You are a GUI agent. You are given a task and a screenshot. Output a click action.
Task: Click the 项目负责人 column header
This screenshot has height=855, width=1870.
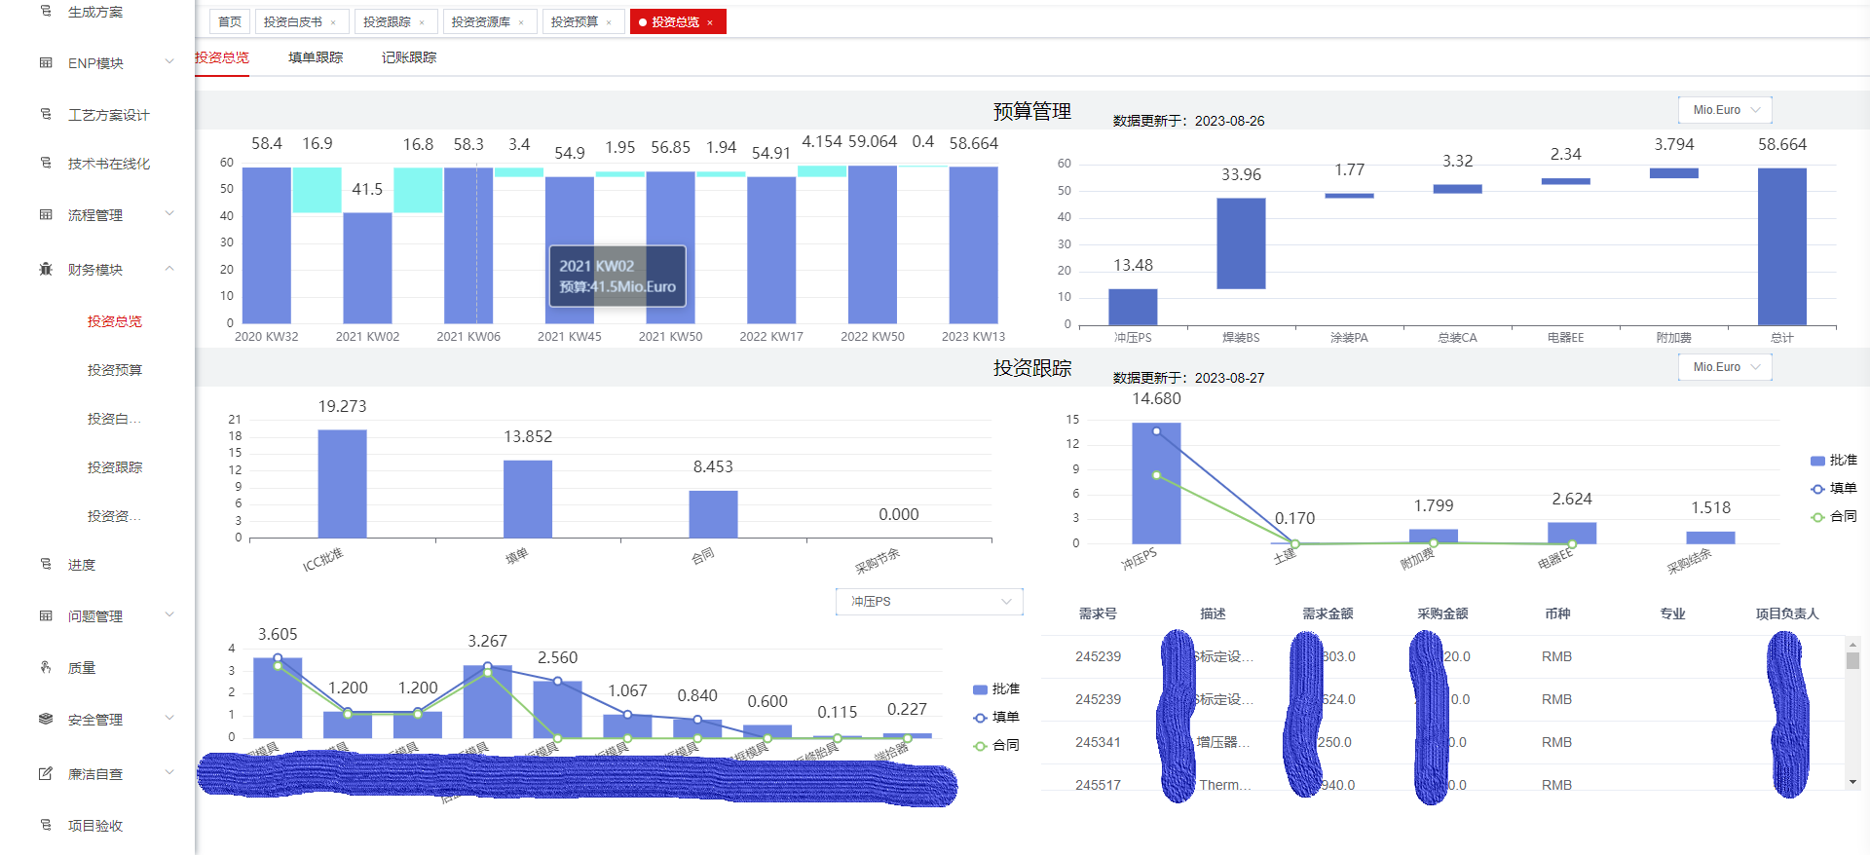click(x=1787, y=613)
